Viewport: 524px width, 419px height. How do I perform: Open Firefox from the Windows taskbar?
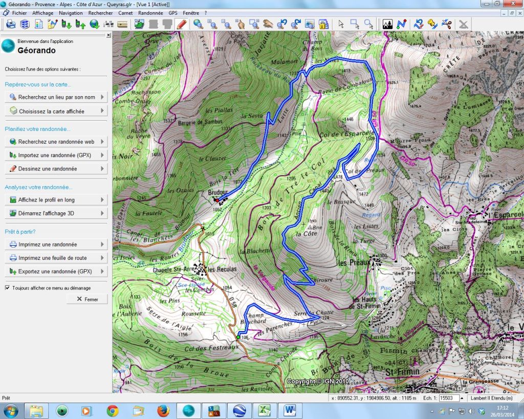click(163, 410)
